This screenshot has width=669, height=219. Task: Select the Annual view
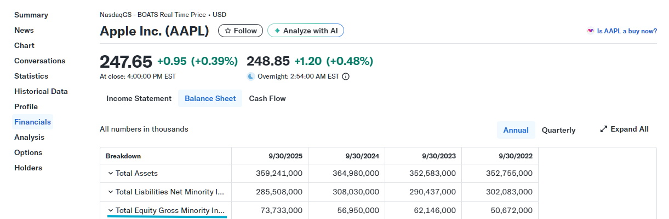click(516, 130)
